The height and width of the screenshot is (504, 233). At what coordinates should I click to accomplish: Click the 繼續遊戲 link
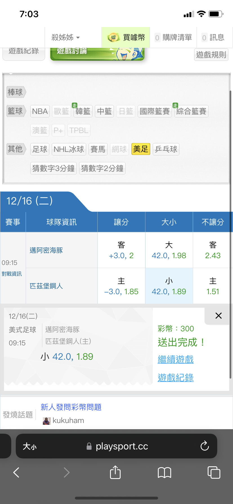[176, 359]
